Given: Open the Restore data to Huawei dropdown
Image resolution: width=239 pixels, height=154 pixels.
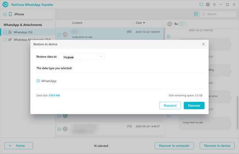Looking at the screenshot, I should click(x=82, y=57).
